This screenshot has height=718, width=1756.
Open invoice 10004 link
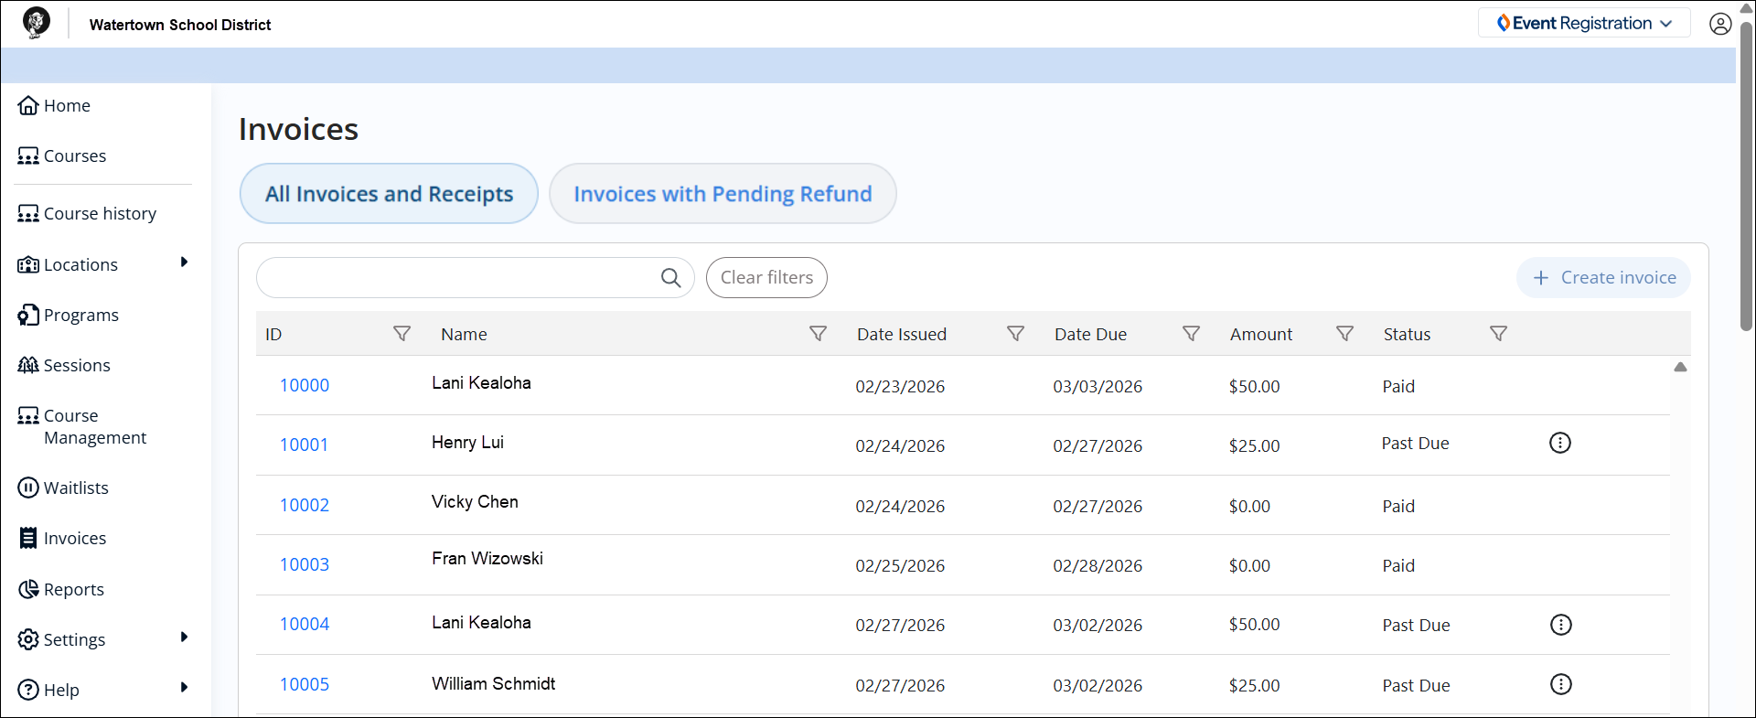coord(305,625)
